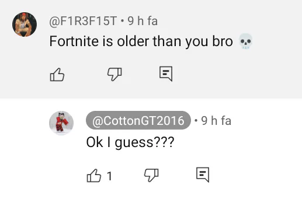302x213 pixels.
Task: Open replies icon under @F1R3F15T's comment
Action: [x=166, y=74]
